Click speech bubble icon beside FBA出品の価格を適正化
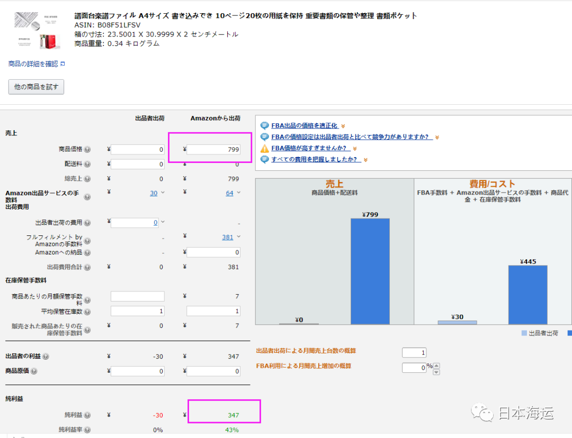 coord(265,126)
